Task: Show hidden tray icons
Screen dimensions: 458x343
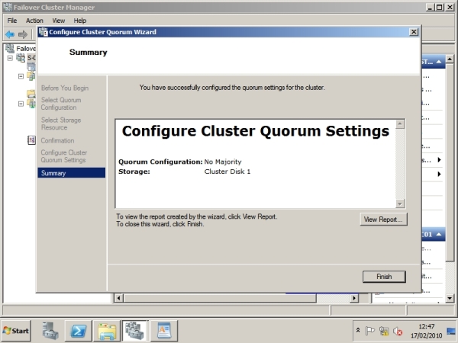Action: click(358, 331)
